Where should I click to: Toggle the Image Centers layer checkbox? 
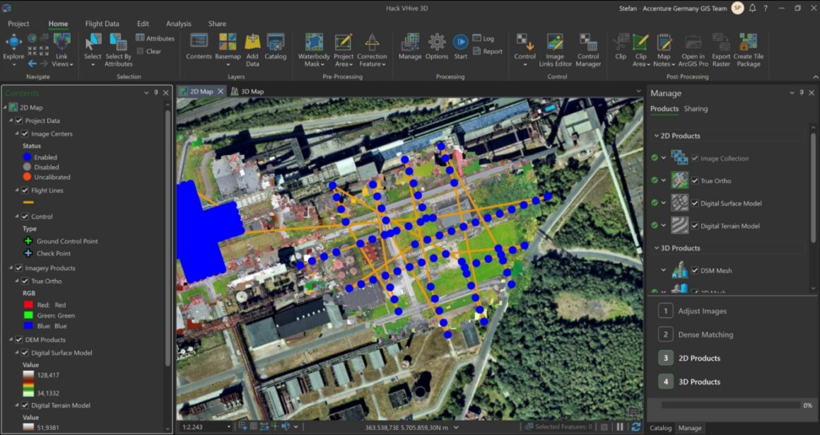point(24,134)
